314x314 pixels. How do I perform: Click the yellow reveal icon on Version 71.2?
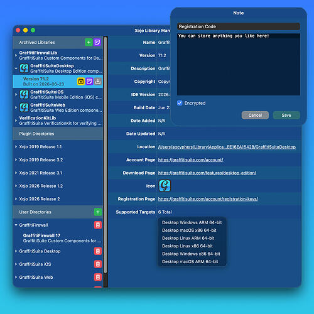pyautogui.click(x=81, y=81)
